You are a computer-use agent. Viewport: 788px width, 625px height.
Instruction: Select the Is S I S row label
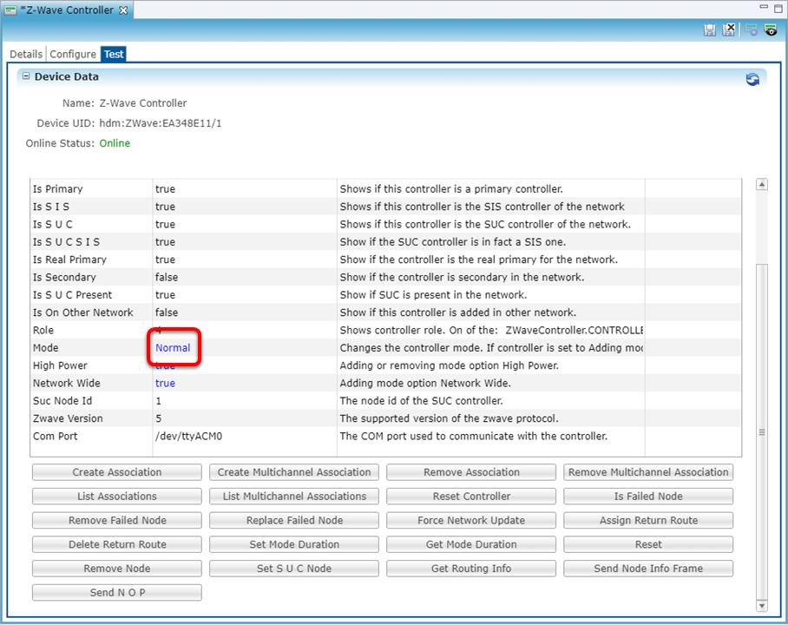pos(51,207)
